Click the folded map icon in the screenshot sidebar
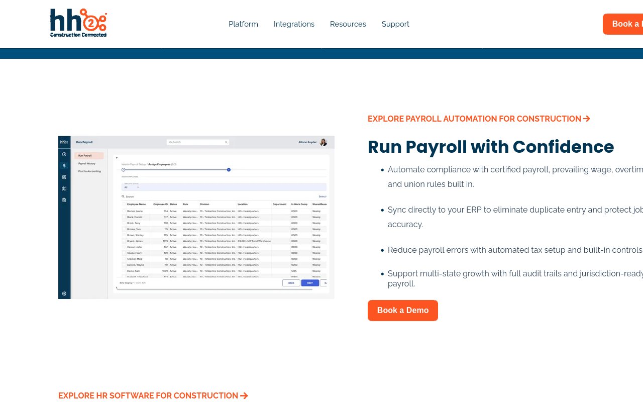The image size is (643, 402). tap(64, 188)
